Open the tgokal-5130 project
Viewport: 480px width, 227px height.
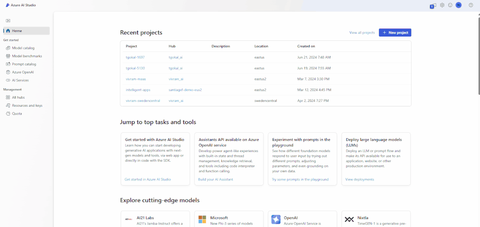pos(135,68)
